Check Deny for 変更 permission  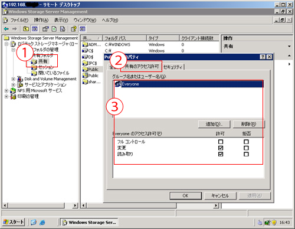(246, 148)
